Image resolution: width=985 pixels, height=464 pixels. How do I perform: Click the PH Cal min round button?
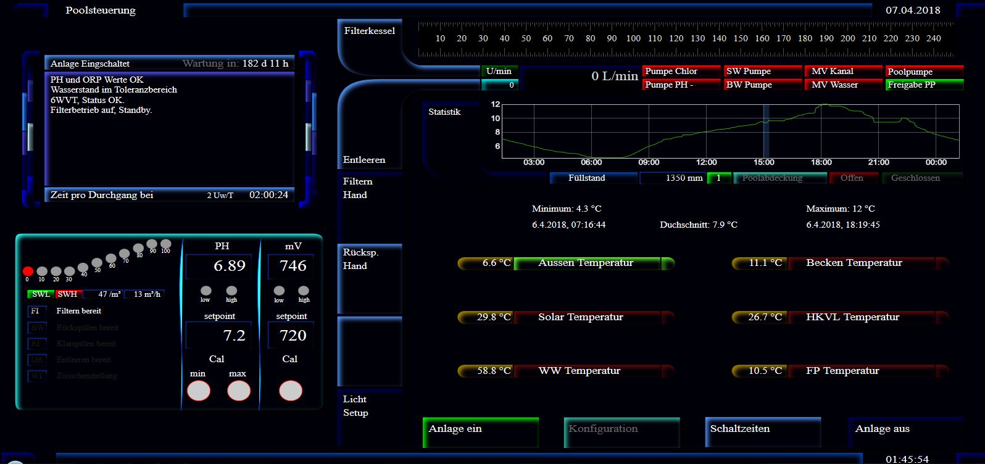click(x=199, y=391)
